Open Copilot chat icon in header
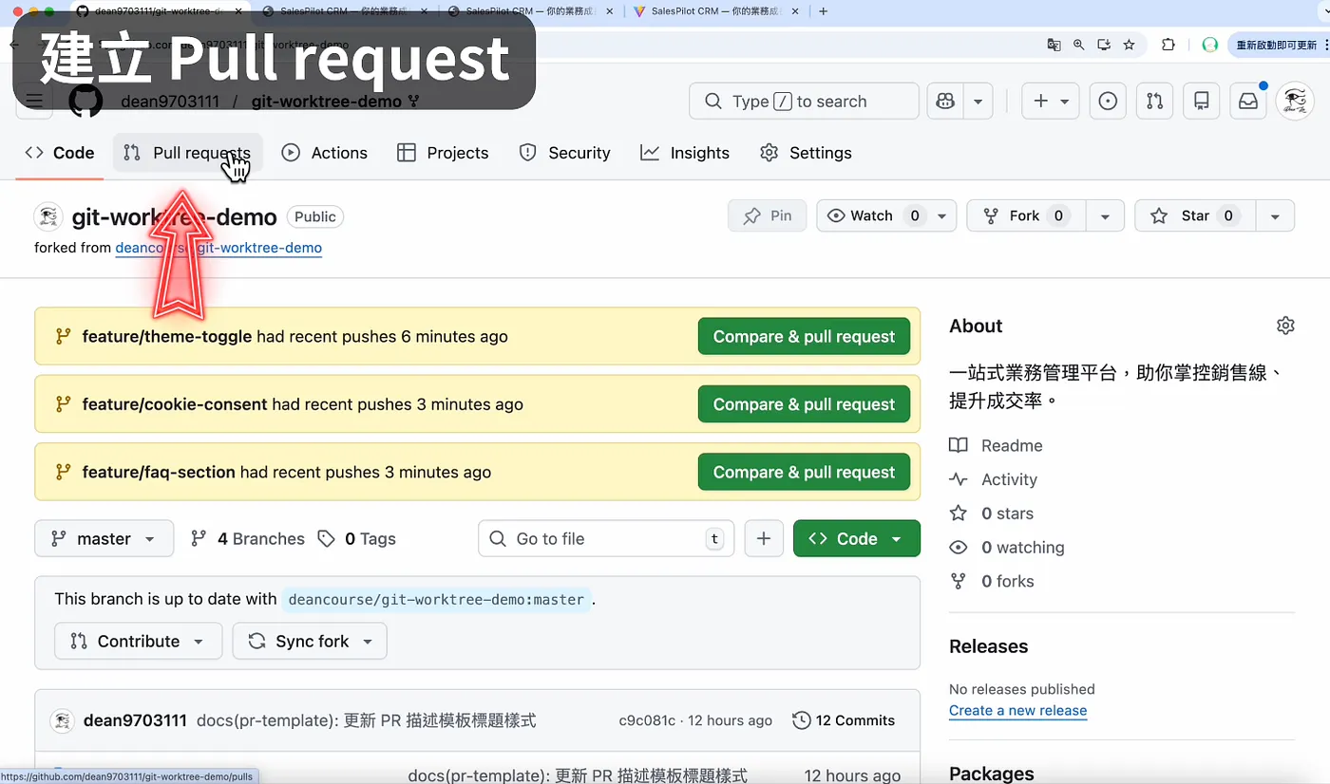Image resolution: width=1330 pixels, height=784 pixels. pyautogui.click(x=945, y=102)
